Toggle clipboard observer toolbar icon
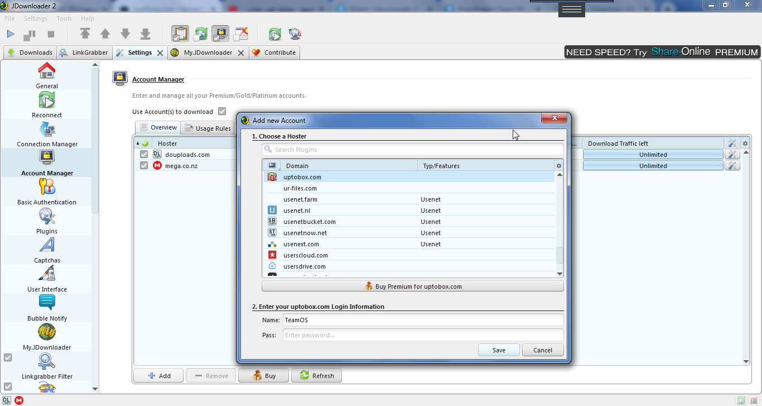The image size is (762, 406). 180,34
